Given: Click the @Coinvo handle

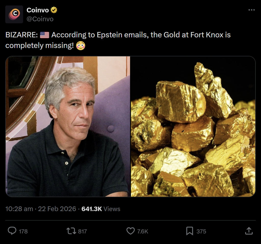Looking at the screenshot, I should click(40, 19).
